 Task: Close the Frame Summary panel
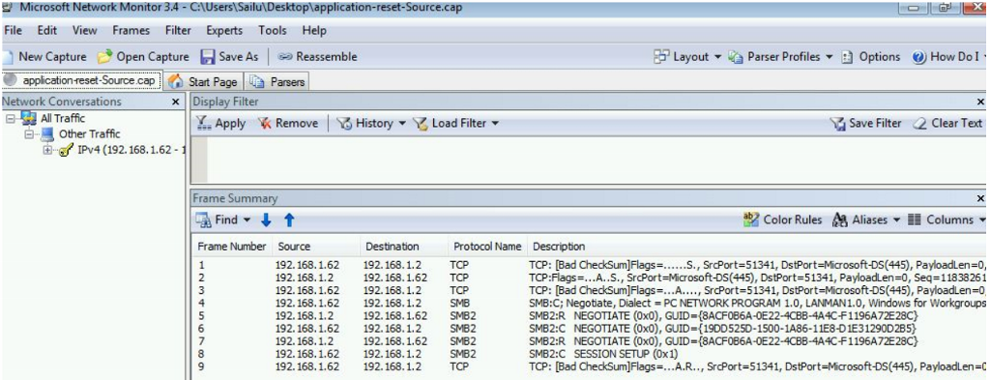click(980, 198)
